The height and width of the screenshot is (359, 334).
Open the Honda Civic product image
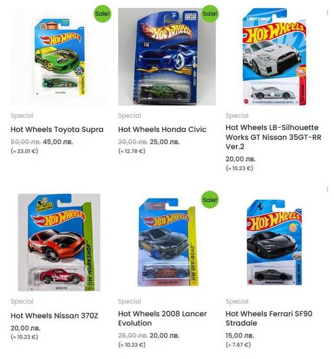click(167, 56)
